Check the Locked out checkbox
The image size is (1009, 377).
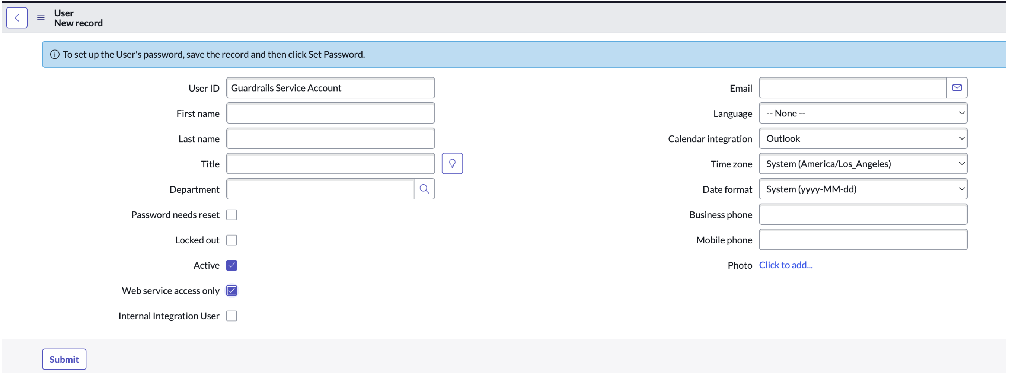click(x=232, y=240)
